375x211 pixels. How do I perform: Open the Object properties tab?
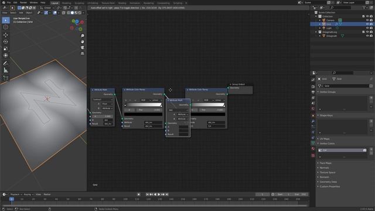coord(313,115)
